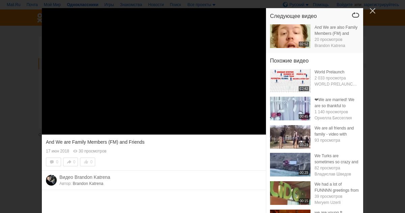Click 82 просмотра view count
Viewport: 405px width, 213px height.
(x=327, y=168)
